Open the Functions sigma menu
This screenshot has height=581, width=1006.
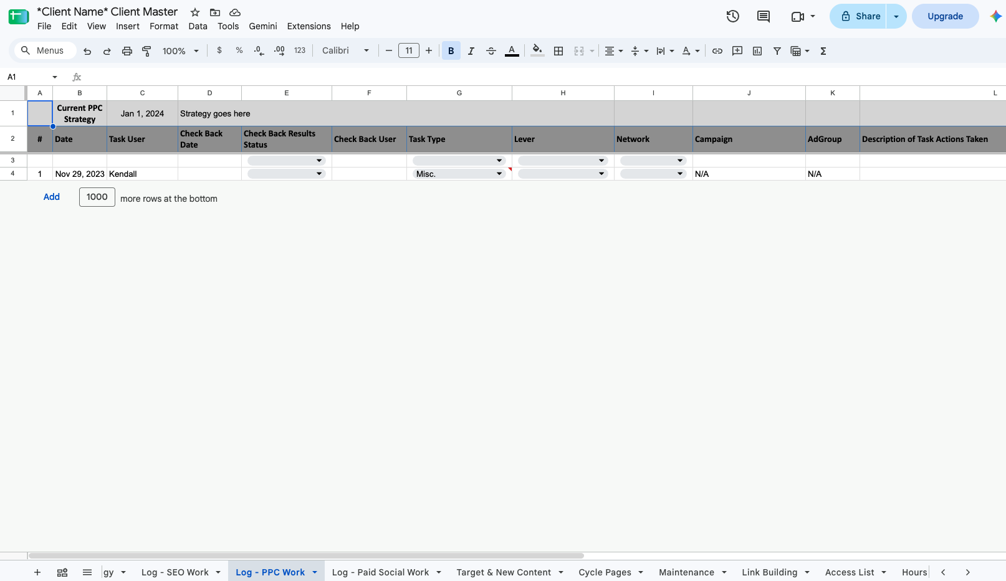pyautogui.click(x=823, y=51)
